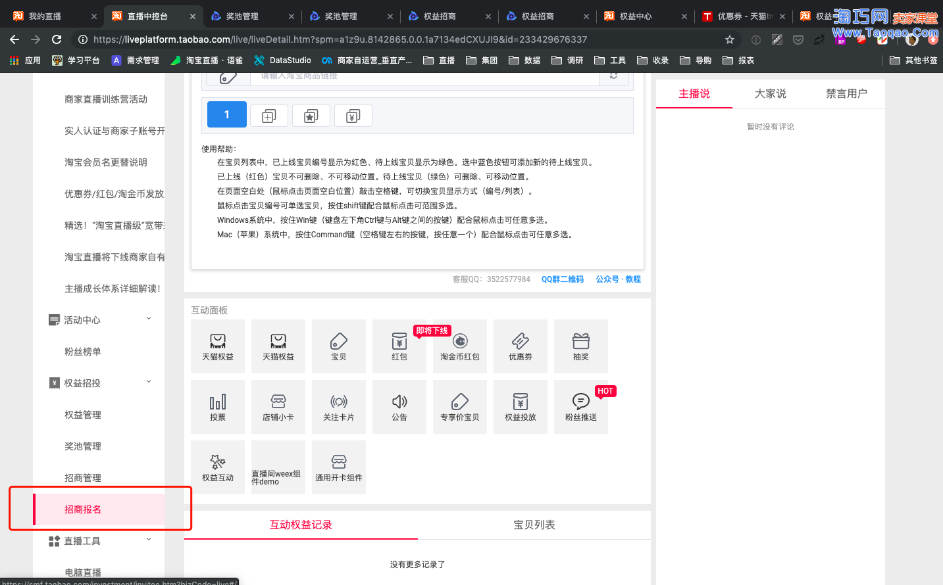Open the 学习平台 bookmark
Viewport: 943px width, 585px height.
[x=76, y=60]
